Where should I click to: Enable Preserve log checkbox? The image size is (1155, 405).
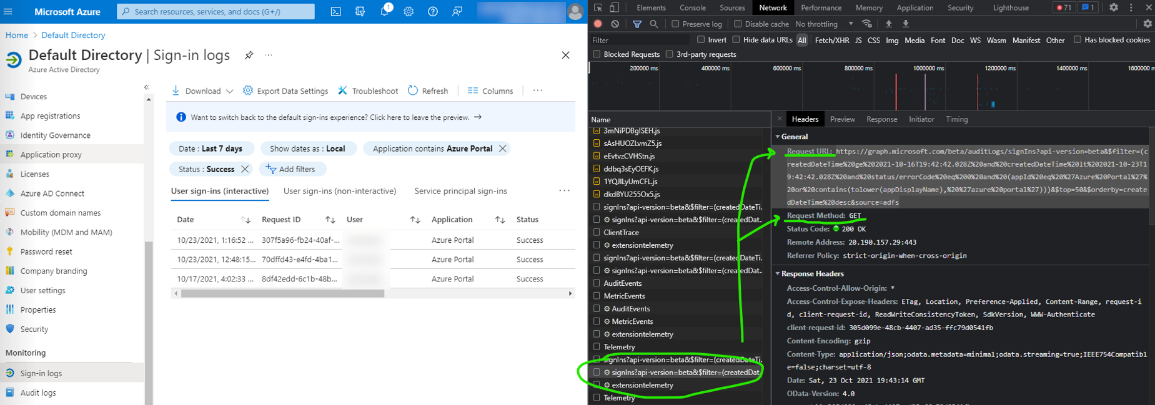pos(675,24)
